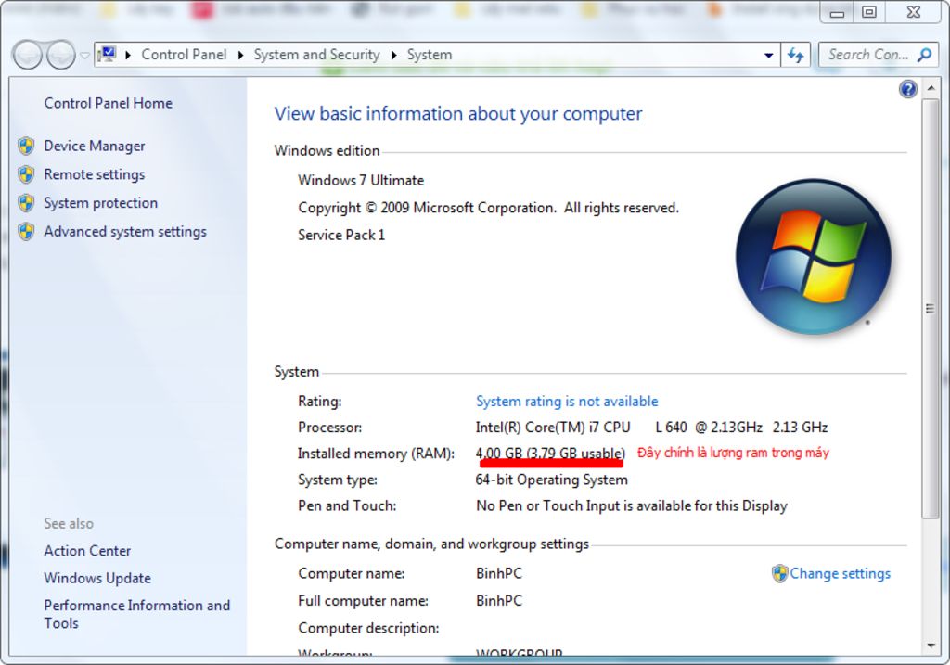This screenshot has width=950, height=665.
Task: Click the Forward navigation arrow button
Action: point(61,55)
